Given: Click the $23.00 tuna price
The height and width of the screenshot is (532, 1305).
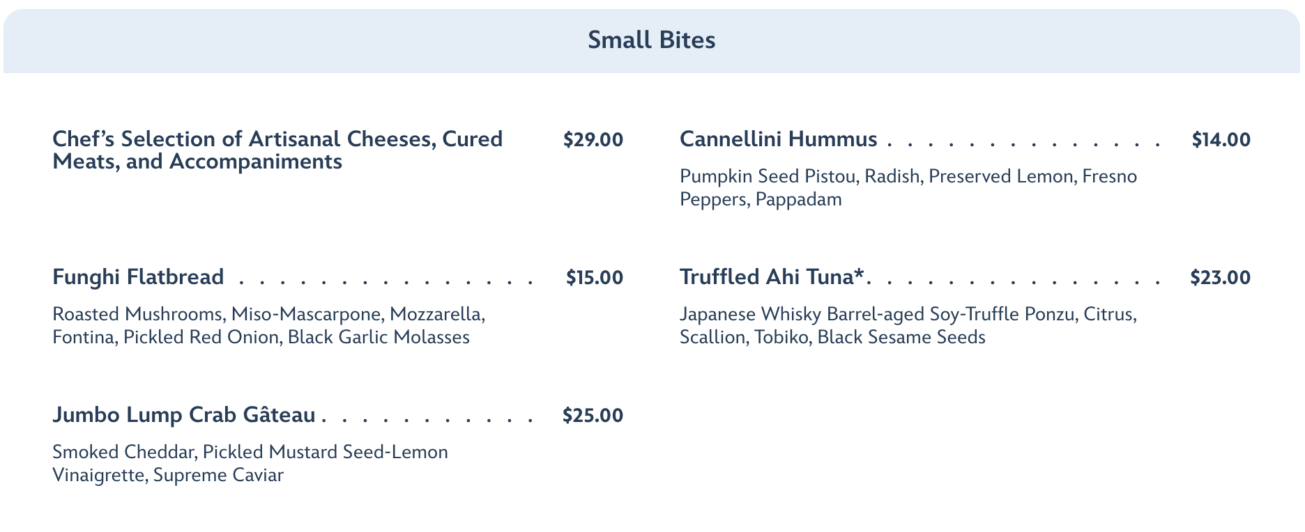Looking at the screenshot, I should tap(1220, 278).
